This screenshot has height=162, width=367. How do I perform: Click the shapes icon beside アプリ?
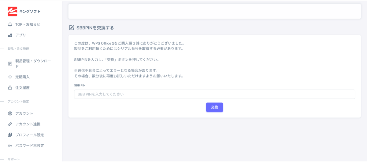click(10, 35)
